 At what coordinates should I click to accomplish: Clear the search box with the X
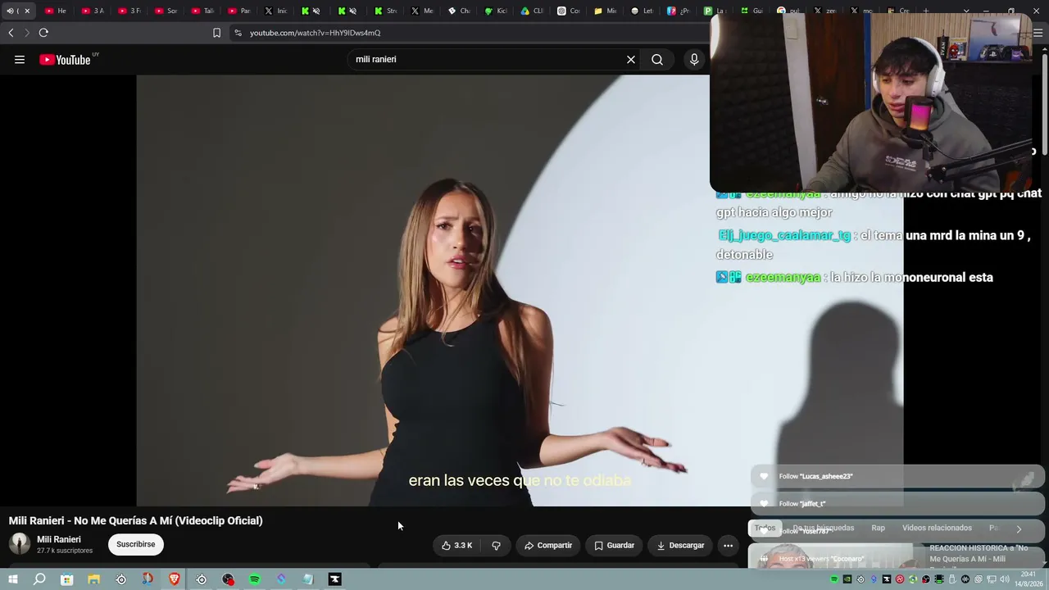631,59
